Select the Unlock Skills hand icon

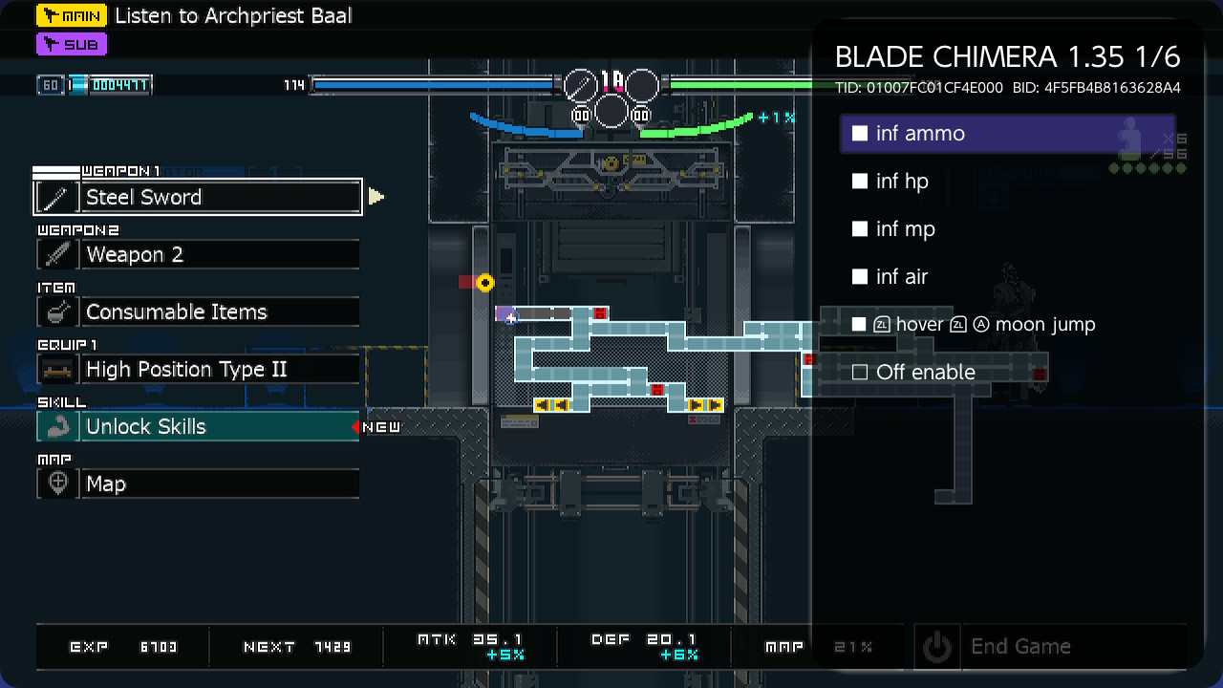point(57,426)
